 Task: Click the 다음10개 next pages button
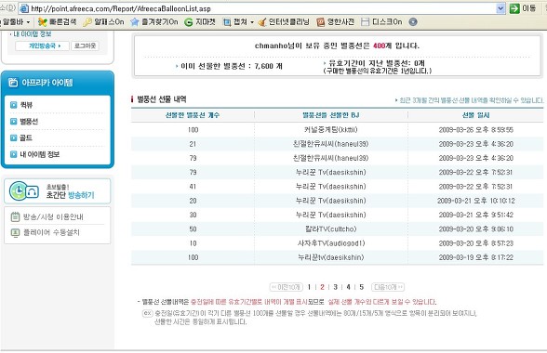[388, 287]
